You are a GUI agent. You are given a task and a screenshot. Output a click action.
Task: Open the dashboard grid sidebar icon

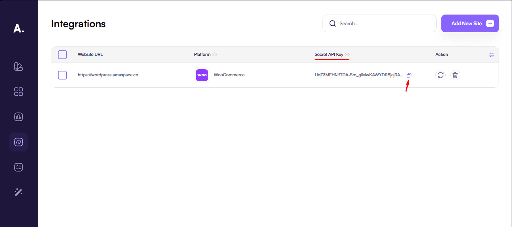coord(19,92)
